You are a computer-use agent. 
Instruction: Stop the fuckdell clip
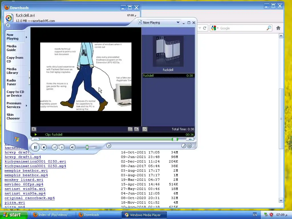[x=44, y=147]
